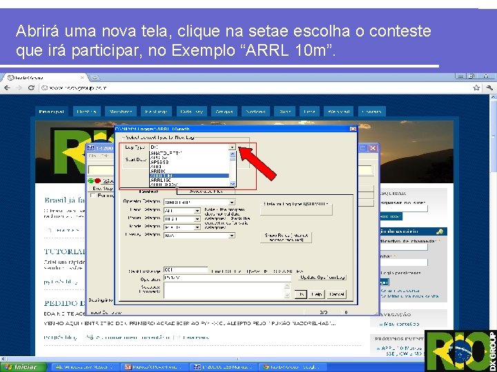The image size is (497, 372).
Task: Click the Operators input field
Action: tap(227, 278)
